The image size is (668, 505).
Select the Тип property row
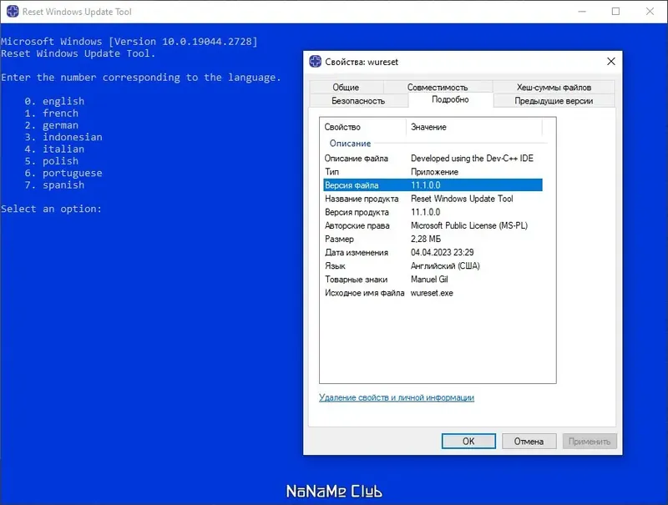click(x=433, y=172)
